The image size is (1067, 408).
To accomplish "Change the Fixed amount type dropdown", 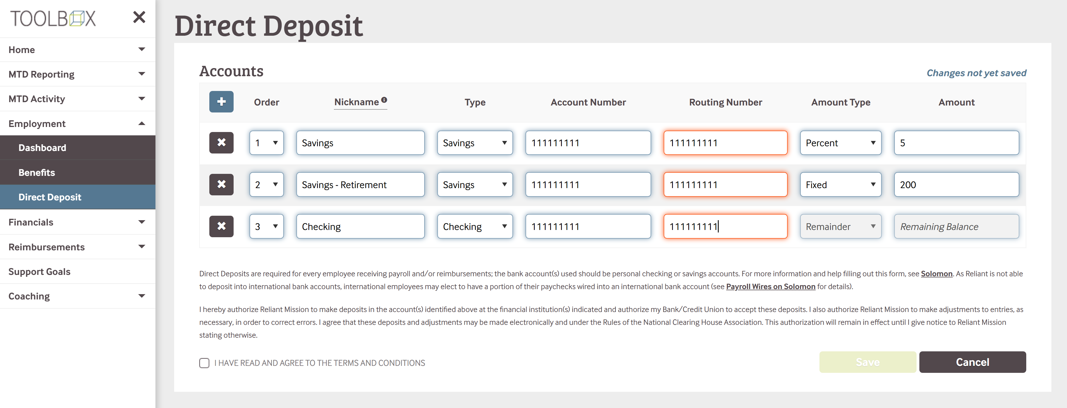I will click(840, 185).
